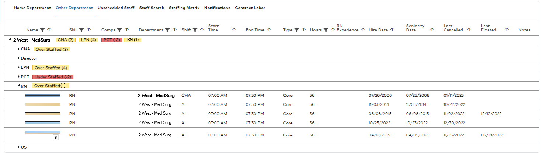
Task: Sort by Last Cancelled arrow
Action: 469,29
